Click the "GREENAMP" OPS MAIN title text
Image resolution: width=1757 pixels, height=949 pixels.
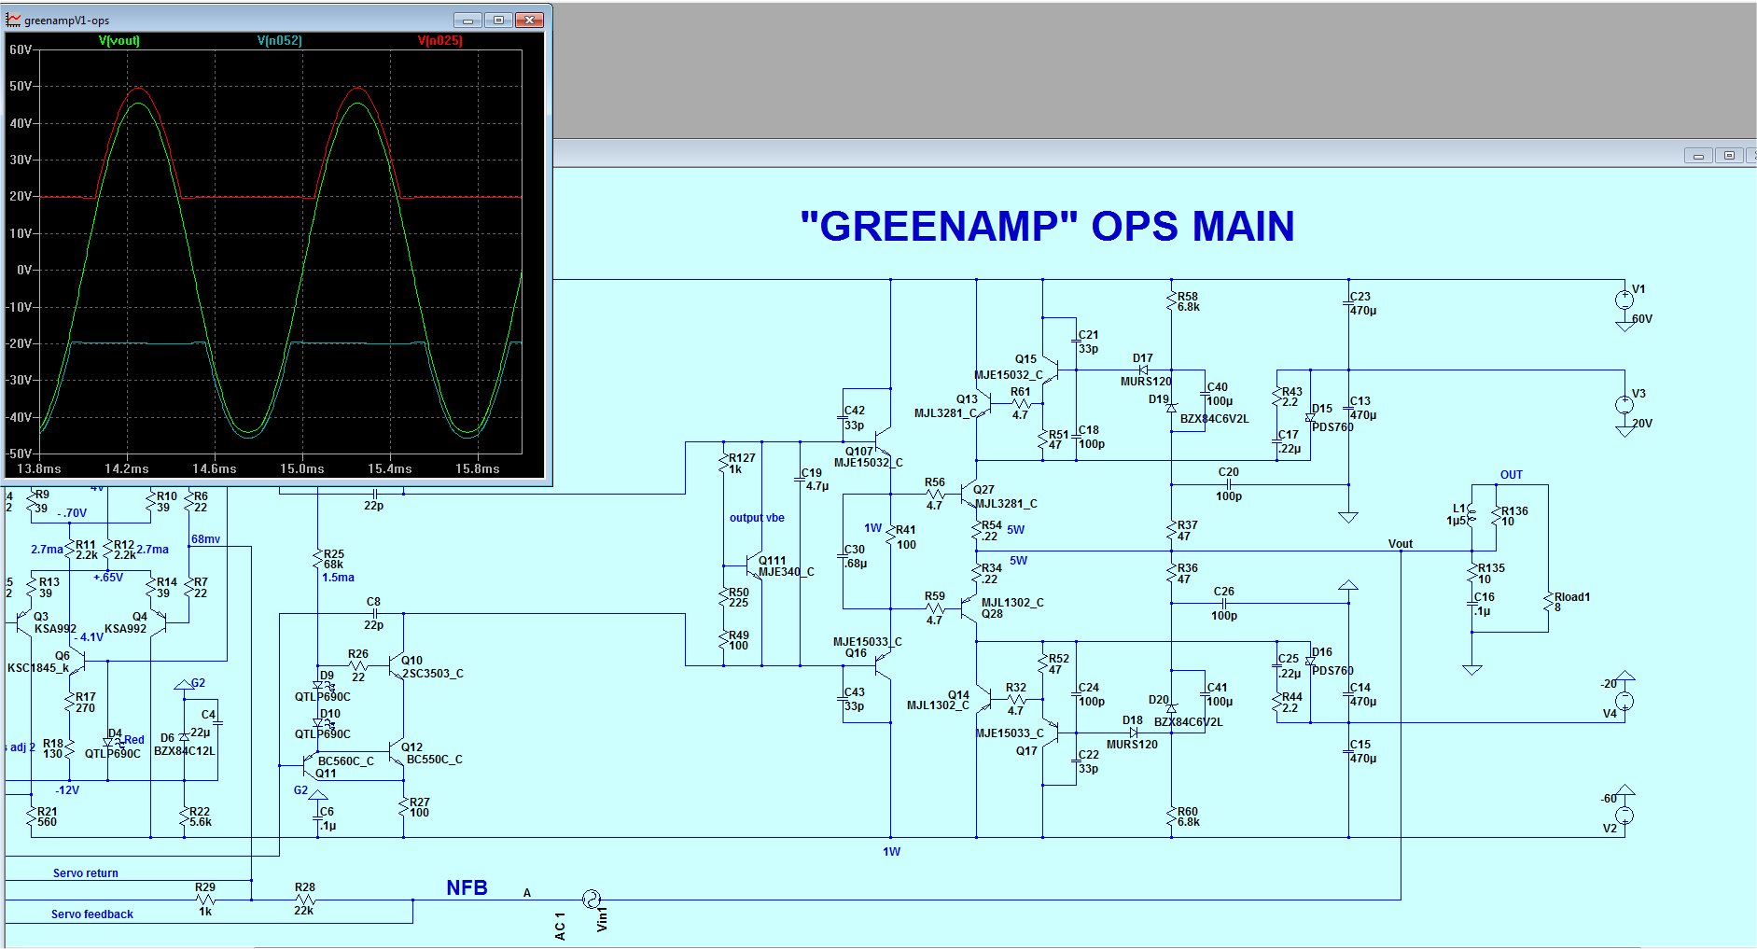coord(1047,227)
